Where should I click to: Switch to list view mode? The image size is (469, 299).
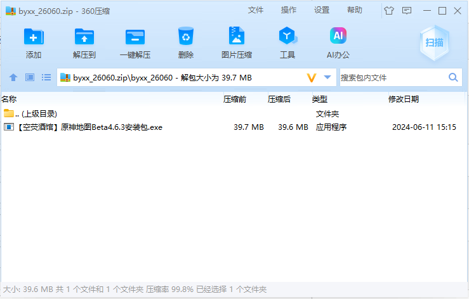tap(46, 78)
